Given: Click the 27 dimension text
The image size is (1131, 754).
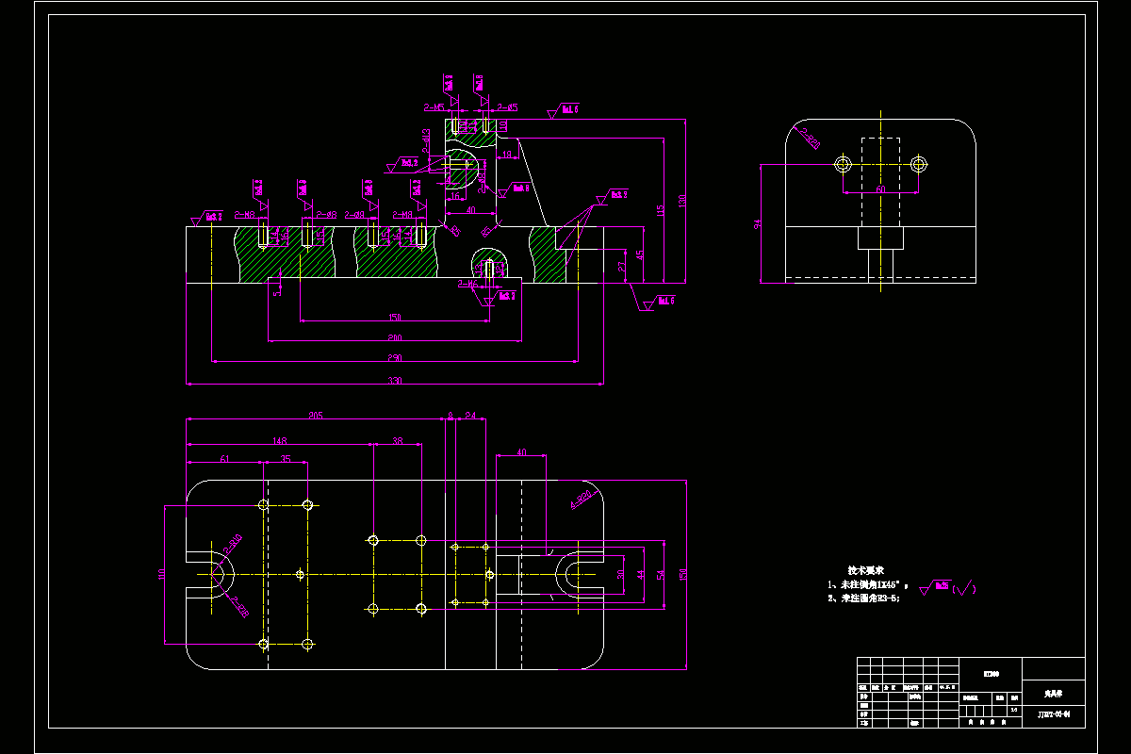Looking at the screenshot, I should [622, 267].
